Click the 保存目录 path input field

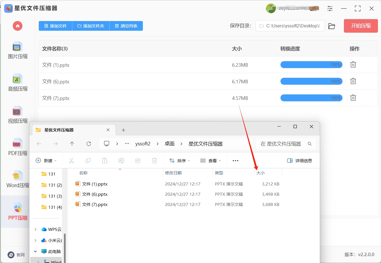tap(290, 26)
